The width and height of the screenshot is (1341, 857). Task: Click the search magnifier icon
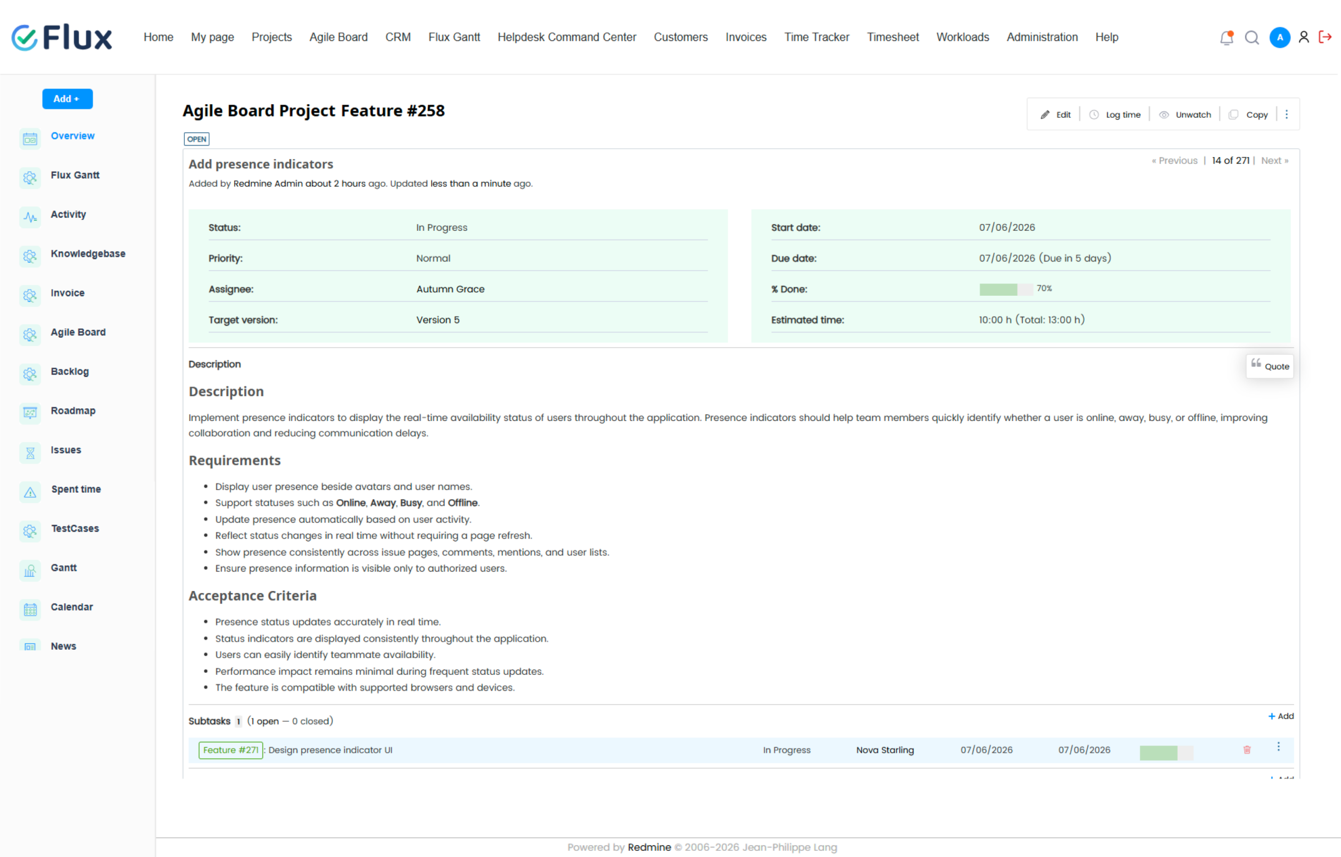(1252, 37)
